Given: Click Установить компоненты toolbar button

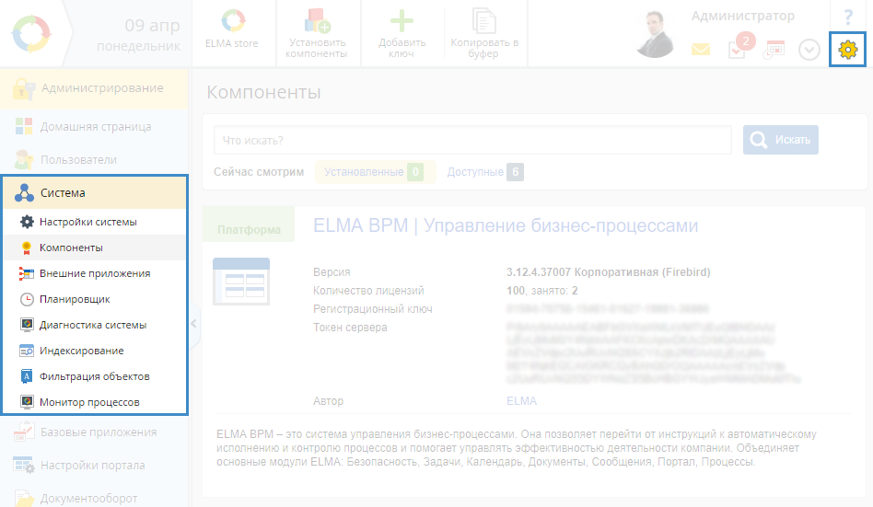Looking at the screenshot, I should click(316, 33).
